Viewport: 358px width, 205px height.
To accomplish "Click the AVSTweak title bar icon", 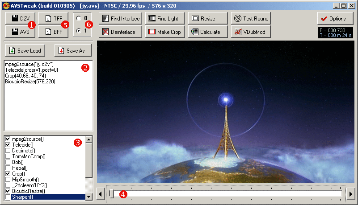I will 6,6.
